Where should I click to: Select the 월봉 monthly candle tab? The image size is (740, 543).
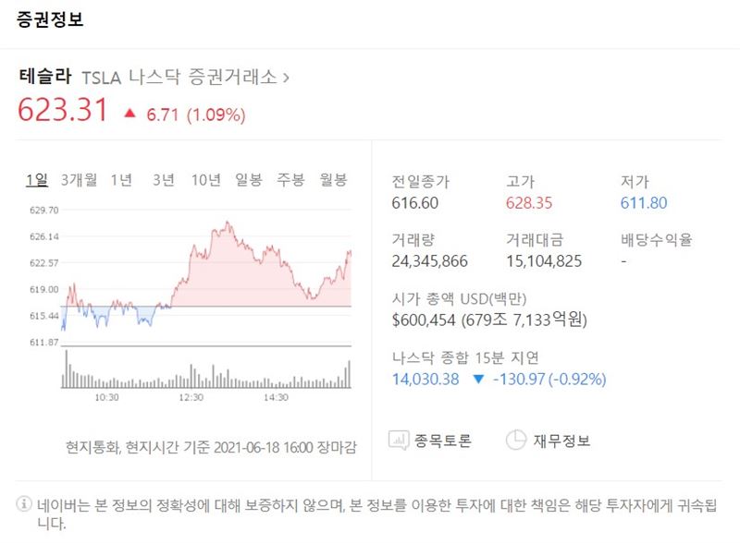tap(333, 179)
